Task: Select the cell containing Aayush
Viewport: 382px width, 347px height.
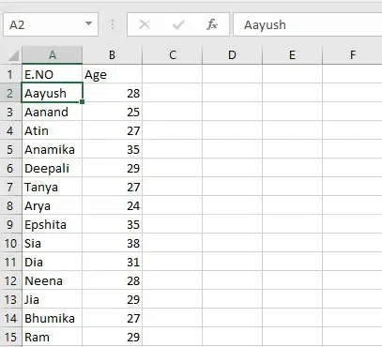Action: tap(53, 93)
